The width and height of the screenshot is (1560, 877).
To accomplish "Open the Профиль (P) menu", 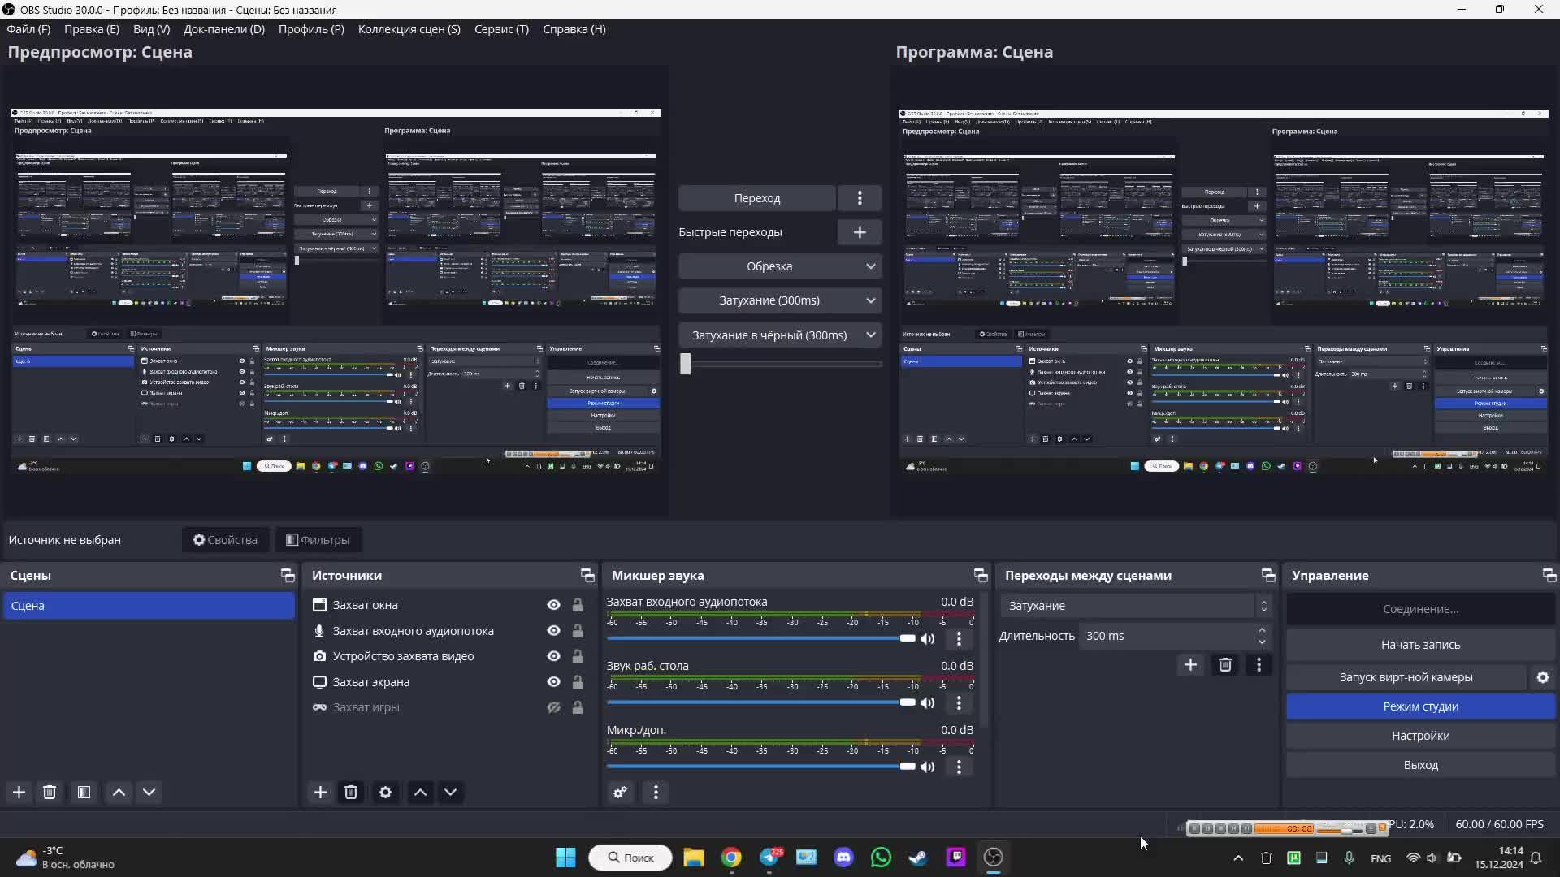I will tap(311, 29).
